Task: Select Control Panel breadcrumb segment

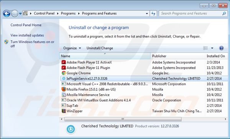Action: 44,13
